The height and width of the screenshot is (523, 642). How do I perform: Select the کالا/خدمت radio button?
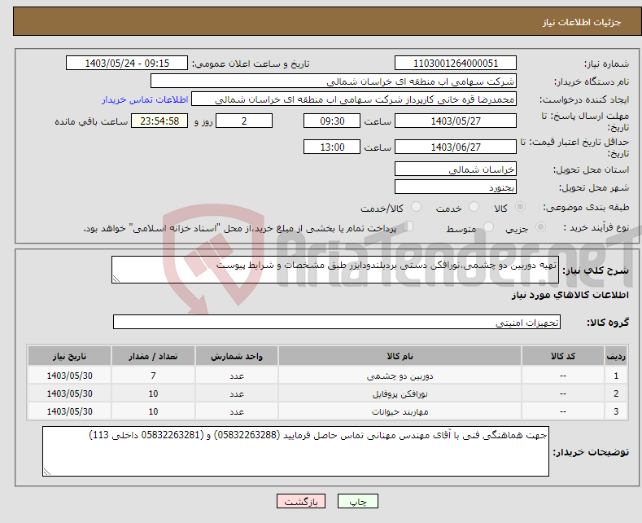tap(416, 207)
